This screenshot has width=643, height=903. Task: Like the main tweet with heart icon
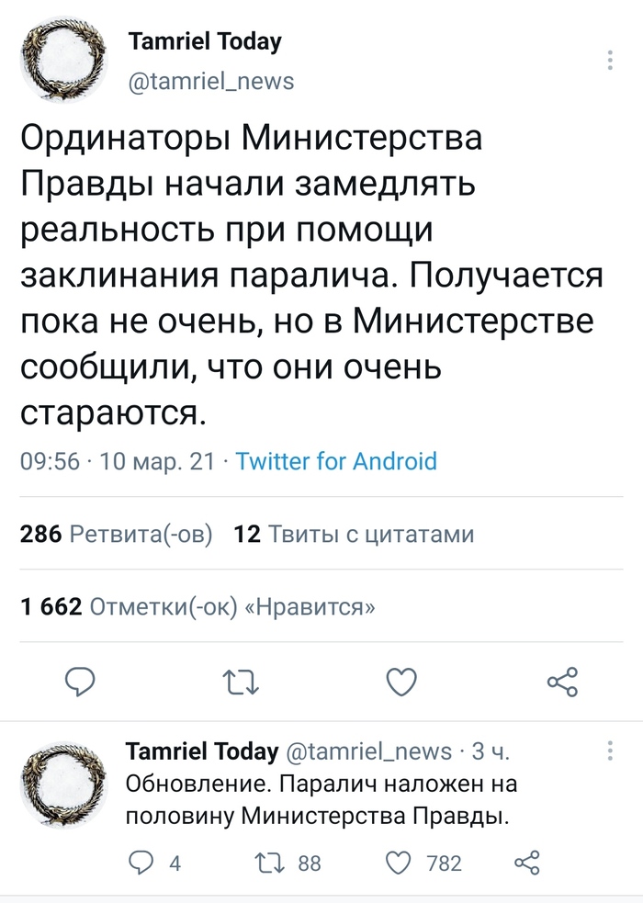401,683
